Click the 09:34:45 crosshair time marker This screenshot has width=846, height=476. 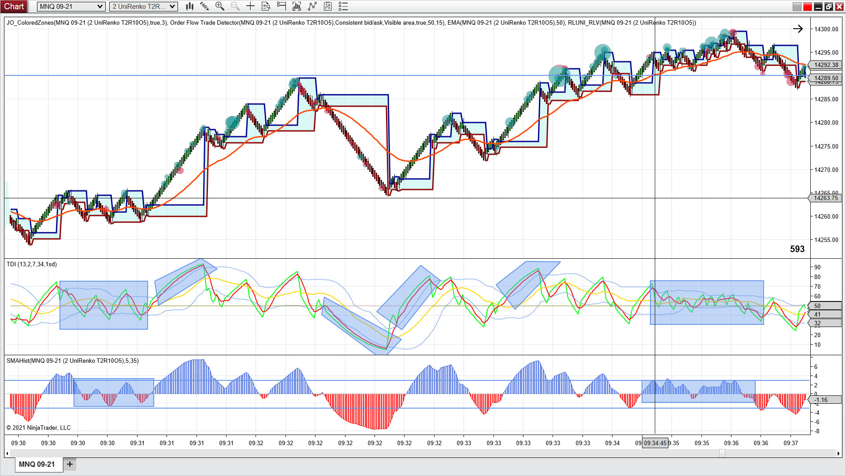click(655, 443)
